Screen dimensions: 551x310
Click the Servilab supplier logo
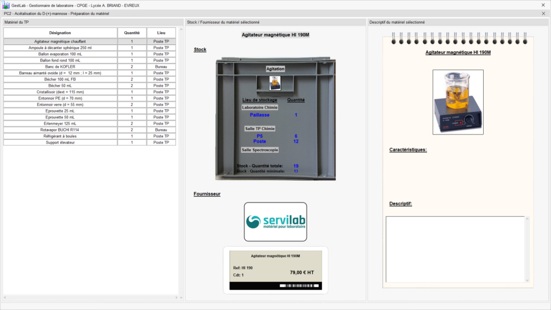(275, 222)
